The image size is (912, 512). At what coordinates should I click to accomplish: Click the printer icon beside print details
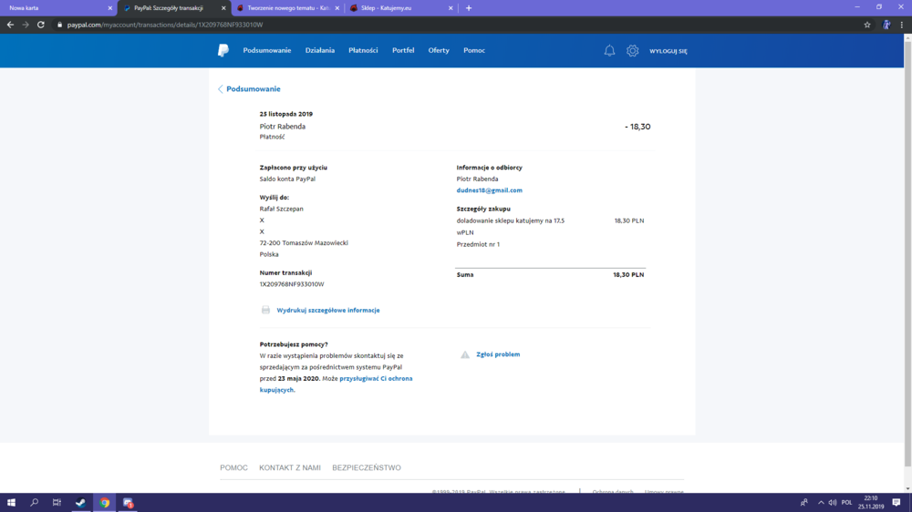click(x=265, y=310)
